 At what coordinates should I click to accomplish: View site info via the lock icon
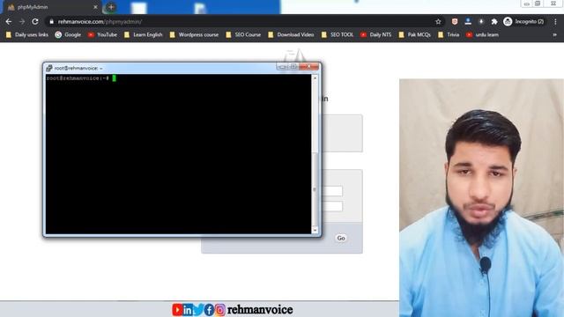tap(51, 21)
